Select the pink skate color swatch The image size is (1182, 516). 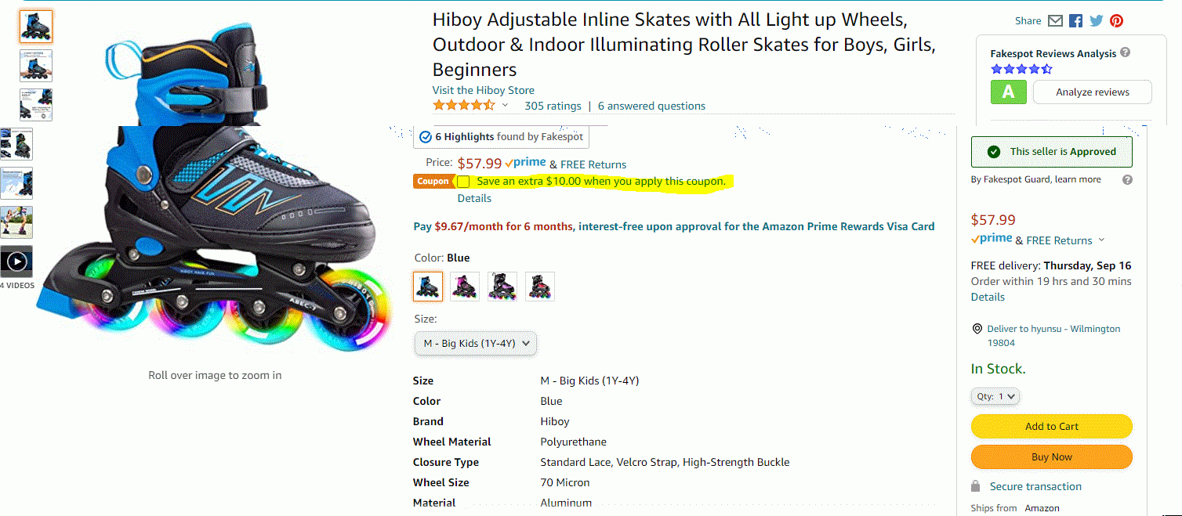click(x=466, y=287)
